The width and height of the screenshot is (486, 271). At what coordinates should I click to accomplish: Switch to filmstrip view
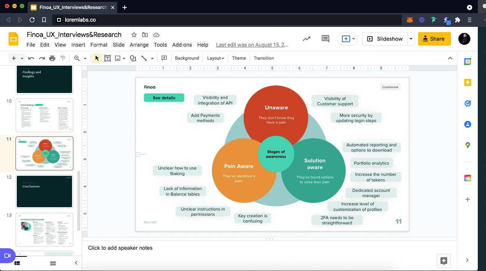(x=17, y=263)
